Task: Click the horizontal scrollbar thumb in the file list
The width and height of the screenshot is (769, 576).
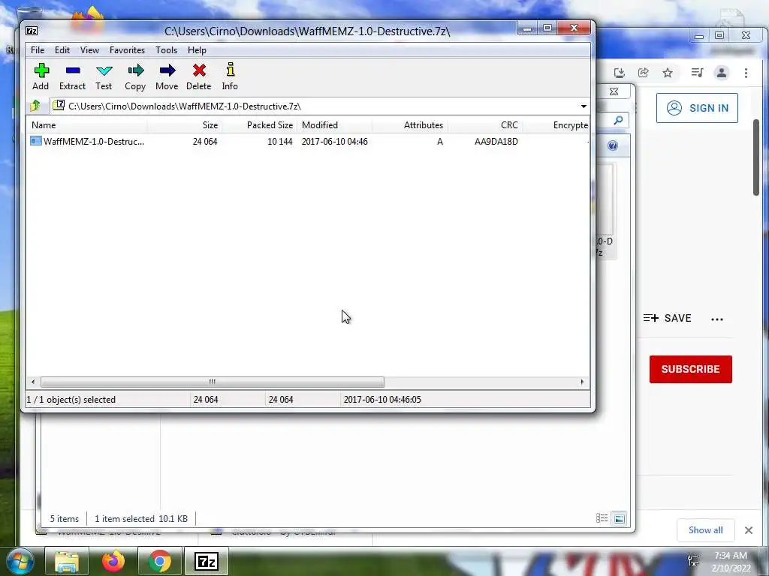Action: coord(213,382)
